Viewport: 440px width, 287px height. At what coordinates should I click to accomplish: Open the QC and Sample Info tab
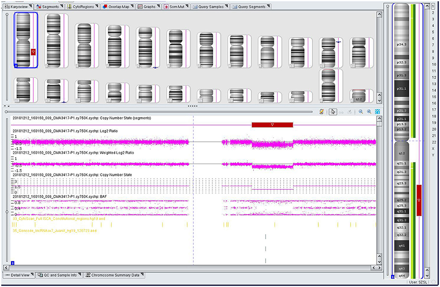[x=59, y=275]
